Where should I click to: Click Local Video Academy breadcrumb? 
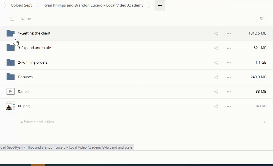(93, 5)
